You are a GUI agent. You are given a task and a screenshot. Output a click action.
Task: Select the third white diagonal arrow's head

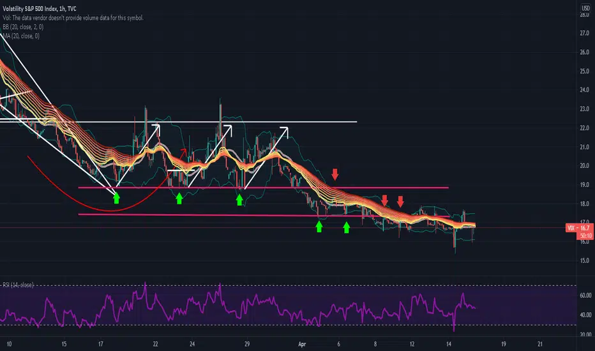click(285, 131)
